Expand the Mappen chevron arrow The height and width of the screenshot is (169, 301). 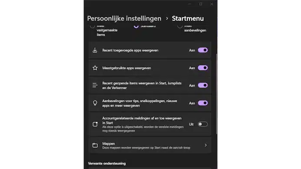205,145
